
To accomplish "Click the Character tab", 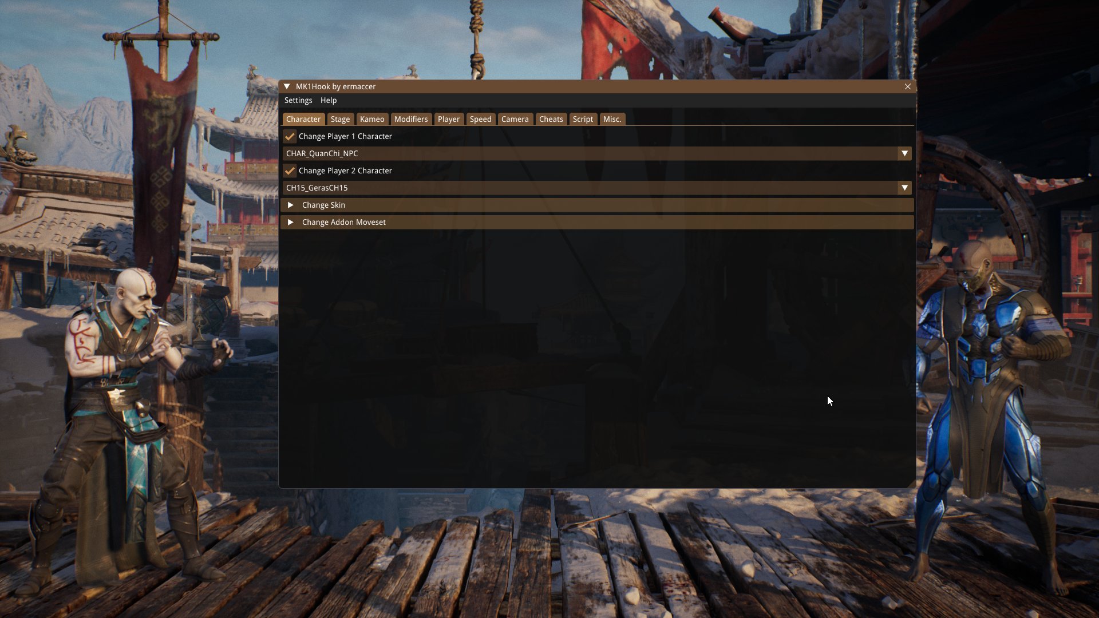I will click(303, 119).
